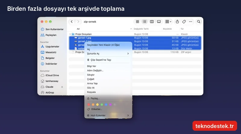241x134 pixels.
Task: Eject the Claude volume
Action: coord(62,87)
